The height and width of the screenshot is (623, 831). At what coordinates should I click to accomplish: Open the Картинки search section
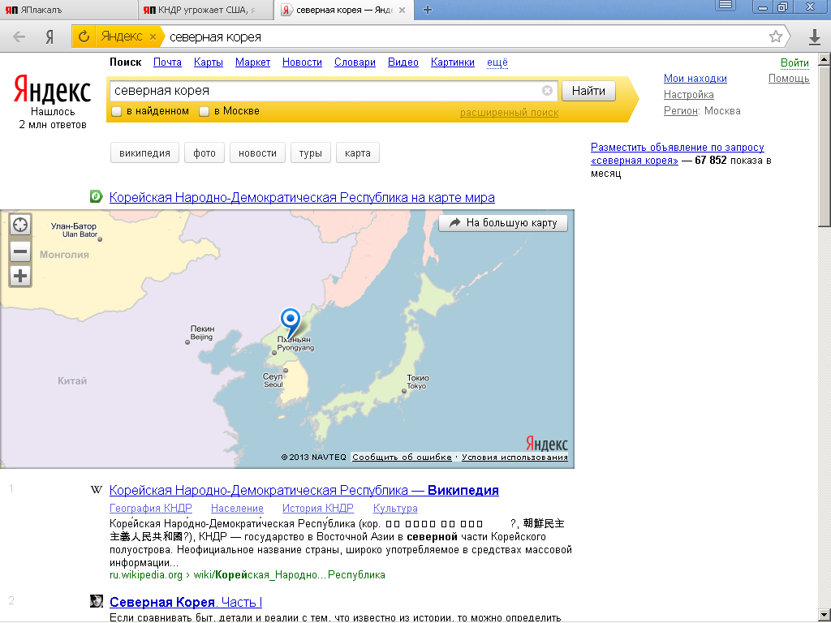click(452, 62)
